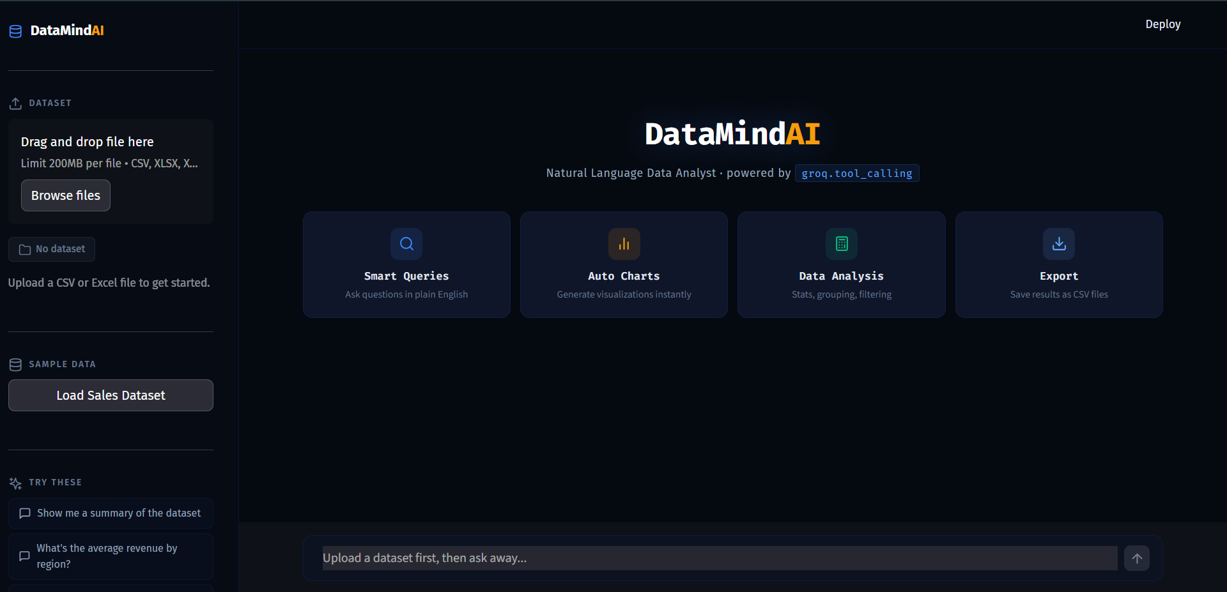The image size is (1227, 592).
Task: Click 'Generate visualizations instantly' text
Action: [624, 294]
